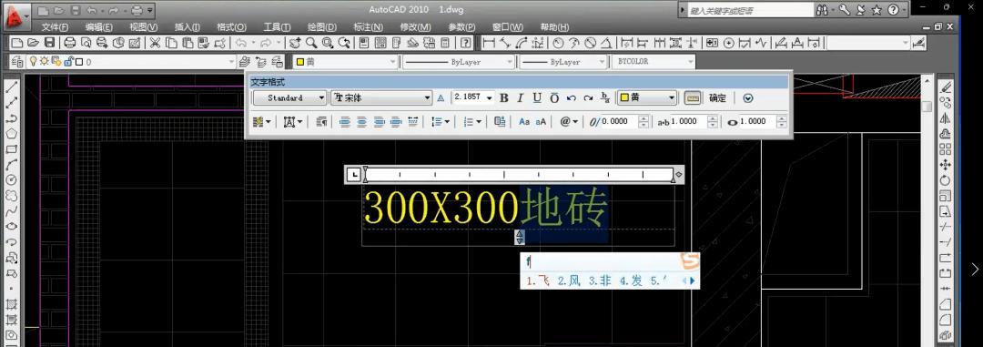Click the Lowercase aA button
Viewport: 983px width, 347px height.
[541, 122]
